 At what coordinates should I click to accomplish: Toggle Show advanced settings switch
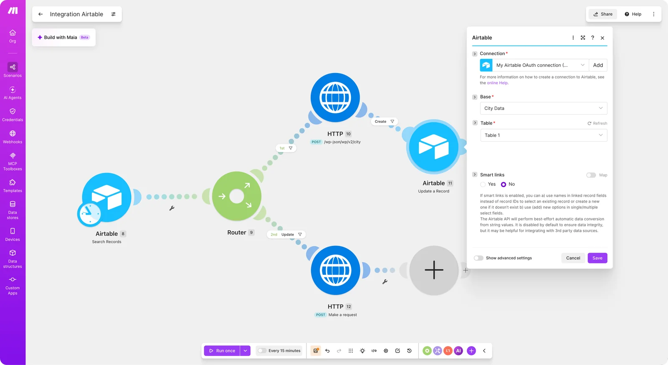click(x=478, y=258)
